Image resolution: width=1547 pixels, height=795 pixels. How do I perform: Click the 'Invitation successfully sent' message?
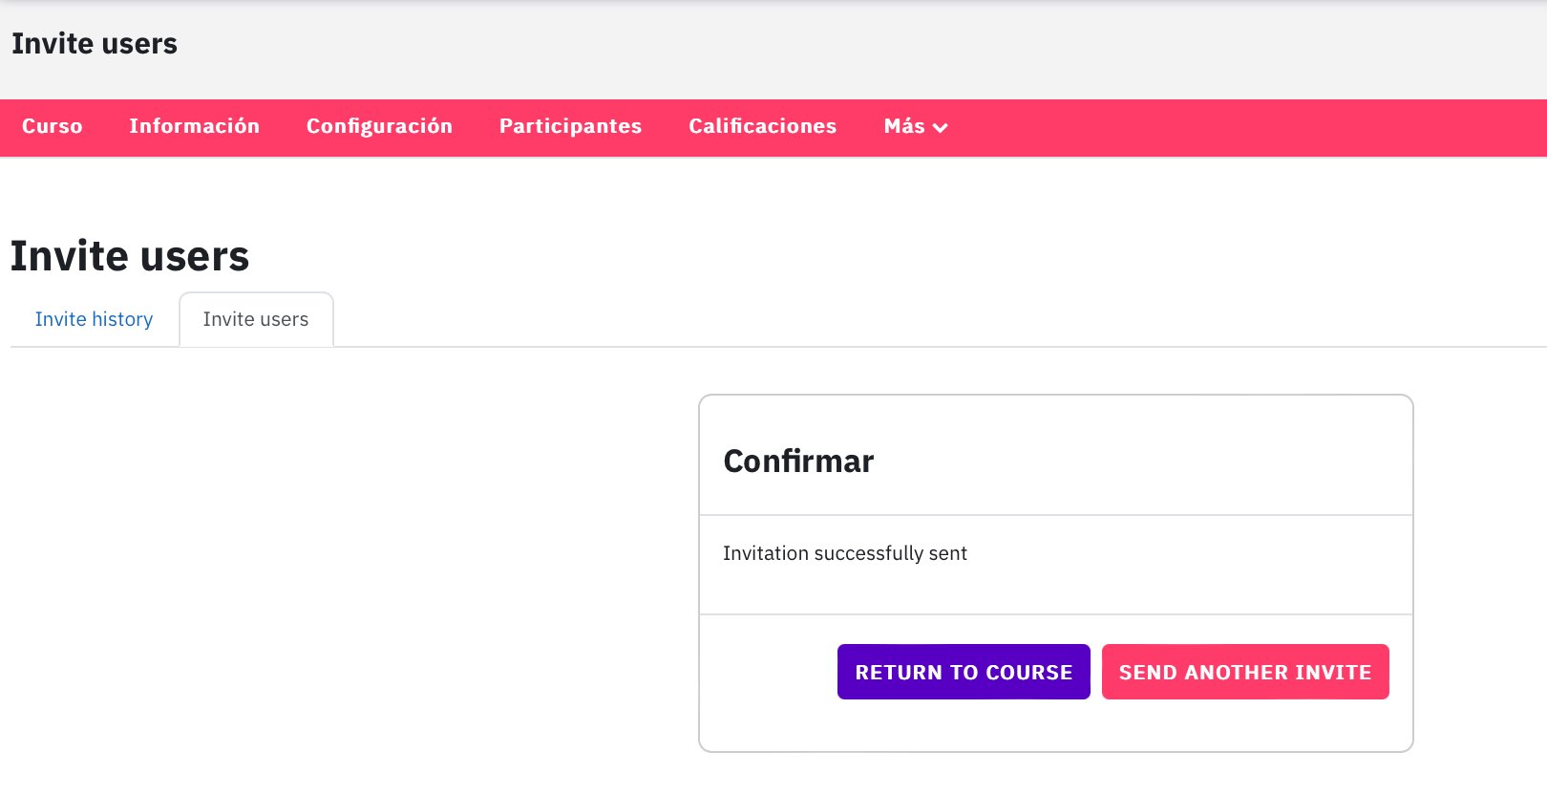tap(845, 553)
